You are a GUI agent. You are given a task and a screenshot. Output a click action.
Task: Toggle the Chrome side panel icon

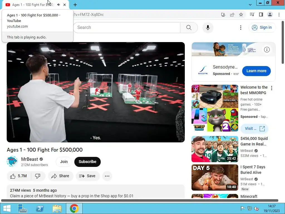pos(261,14)
